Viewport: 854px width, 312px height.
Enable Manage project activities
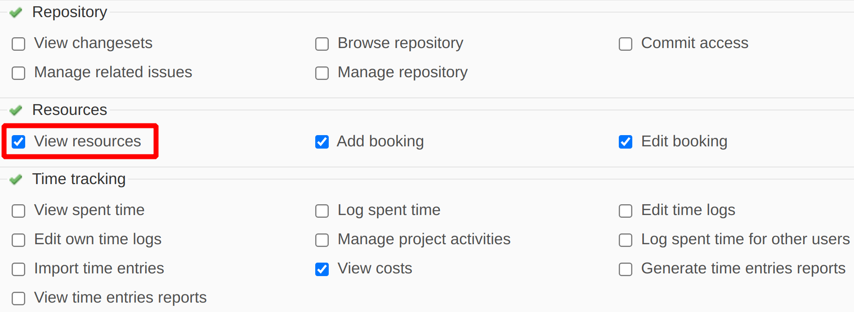click(322, 240)
